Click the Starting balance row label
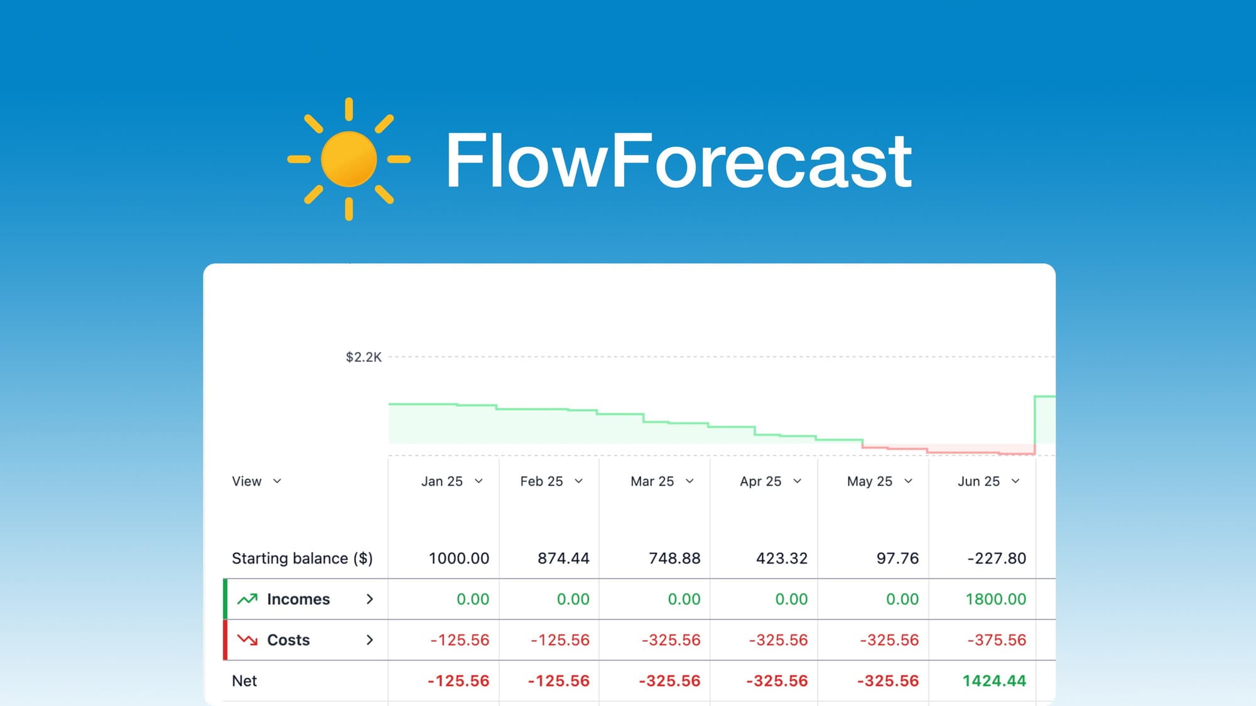This screenshot has width=1256, height=706. click(303, 558)
